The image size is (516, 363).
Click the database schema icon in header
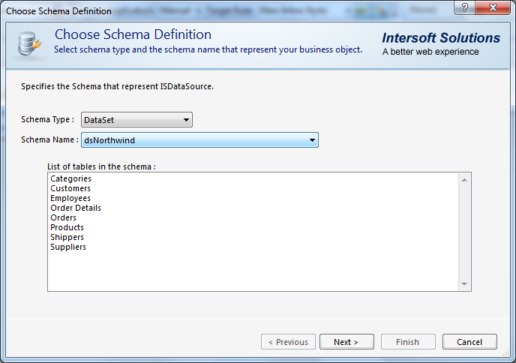[29, 46]
